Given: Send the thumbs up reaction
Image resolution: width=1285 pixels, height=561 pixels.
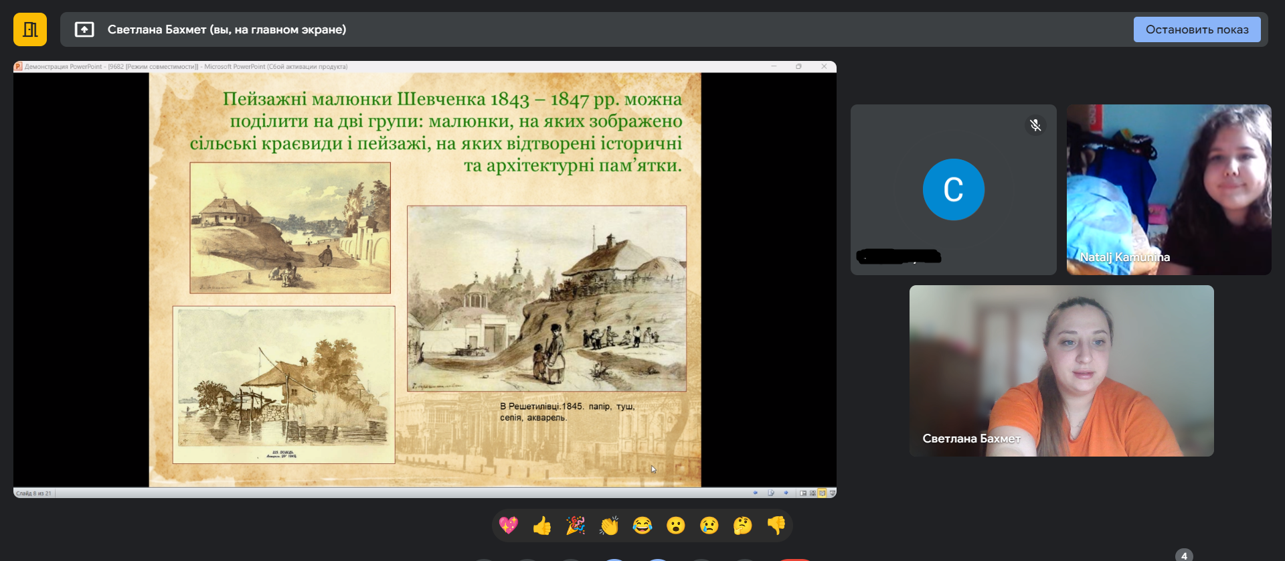Looking at the screenshot, I should pyautogui.click(x=542, y=526).
